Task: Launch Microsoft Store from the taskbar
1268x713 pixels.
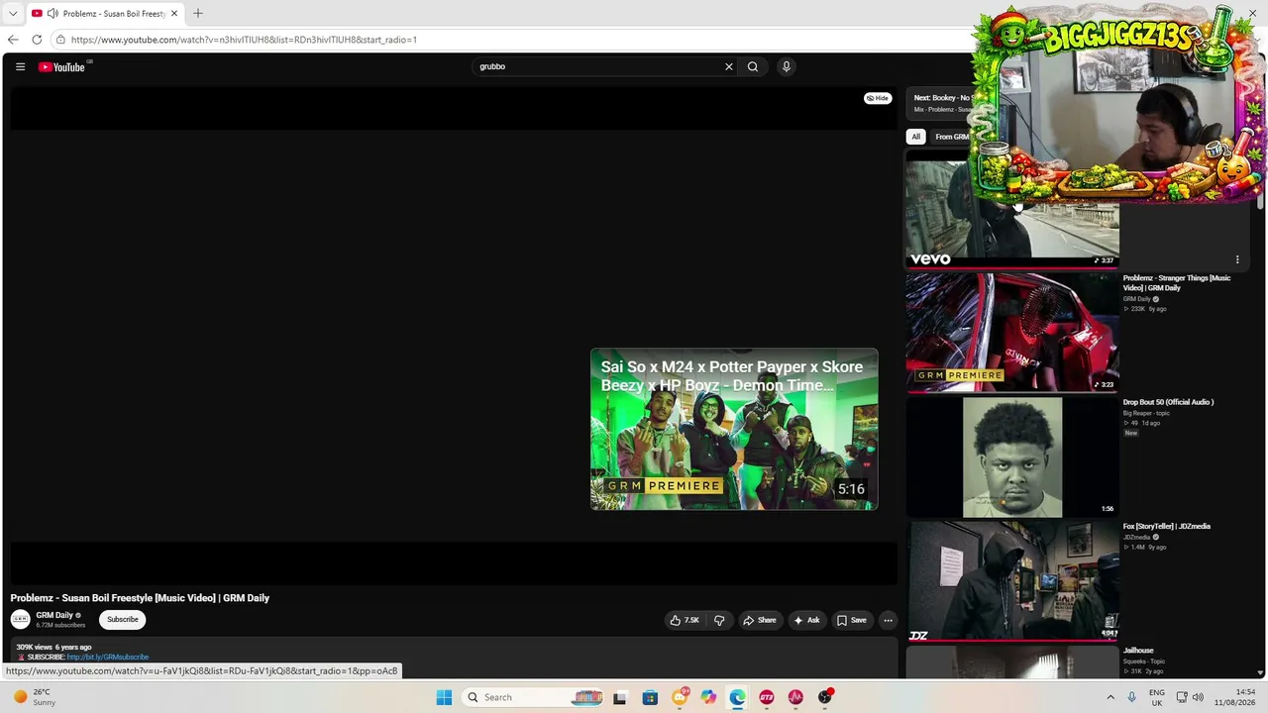Action: (650, 697)
